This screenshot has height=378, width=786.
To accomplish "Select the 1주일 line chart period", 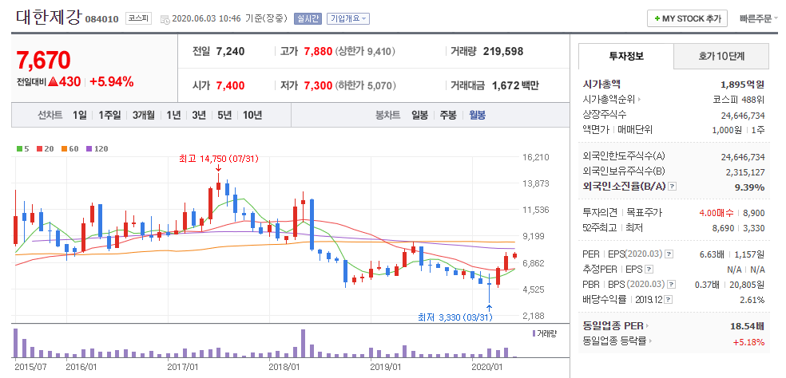I will (109, 115).
